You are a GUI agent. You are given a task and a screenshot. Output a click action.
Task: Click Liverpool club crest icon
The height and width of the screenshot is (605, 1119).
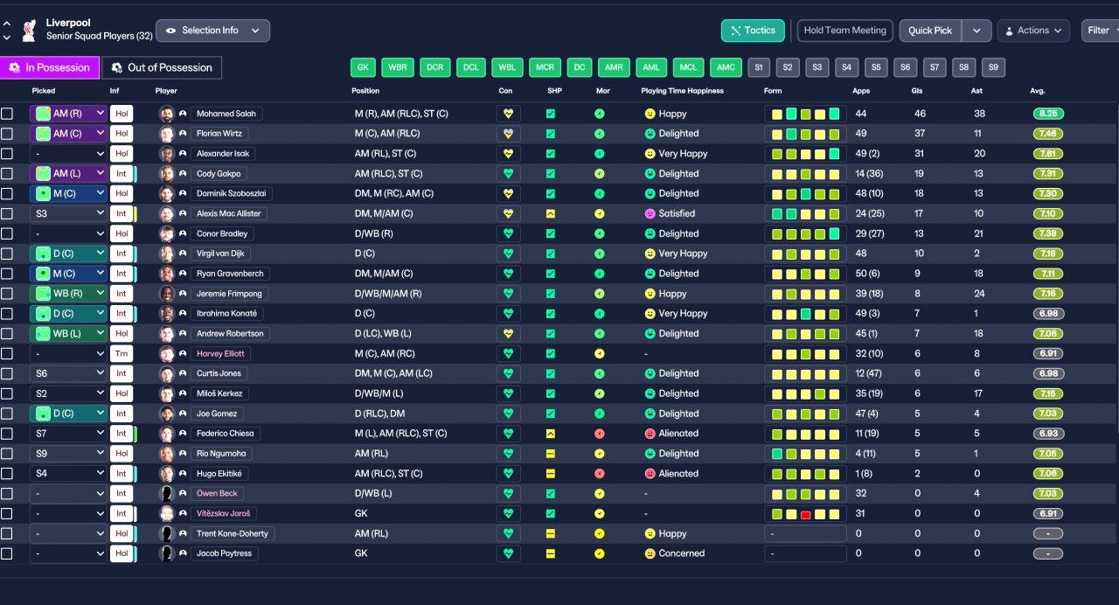point(31,31)
